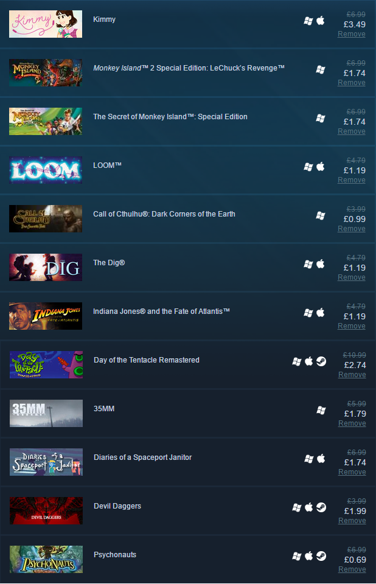Click the Mac icon on the Devil Daggers row

click(x=309, y=507)
